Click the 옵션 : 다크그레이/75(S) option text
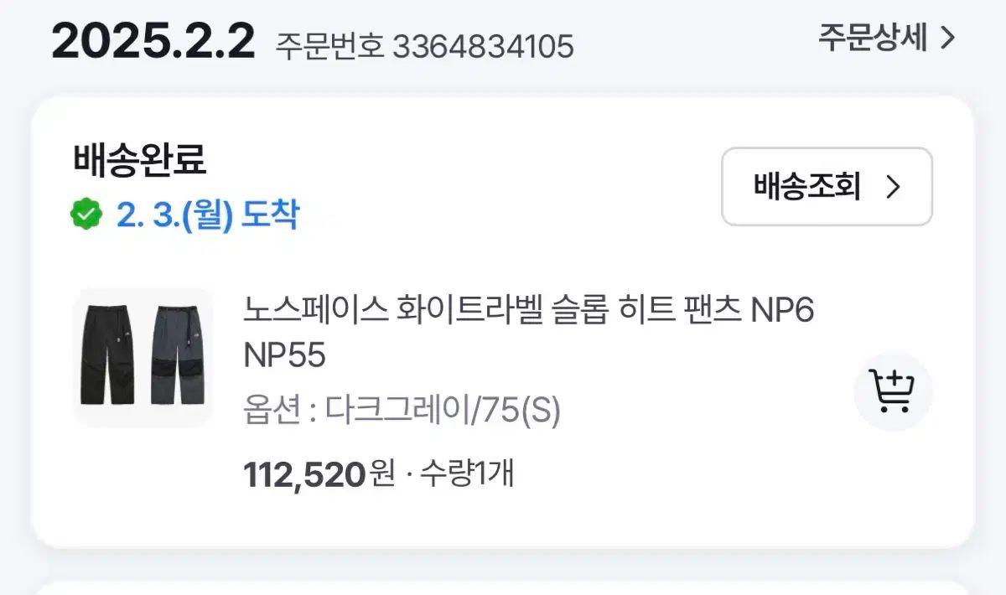 402,411
